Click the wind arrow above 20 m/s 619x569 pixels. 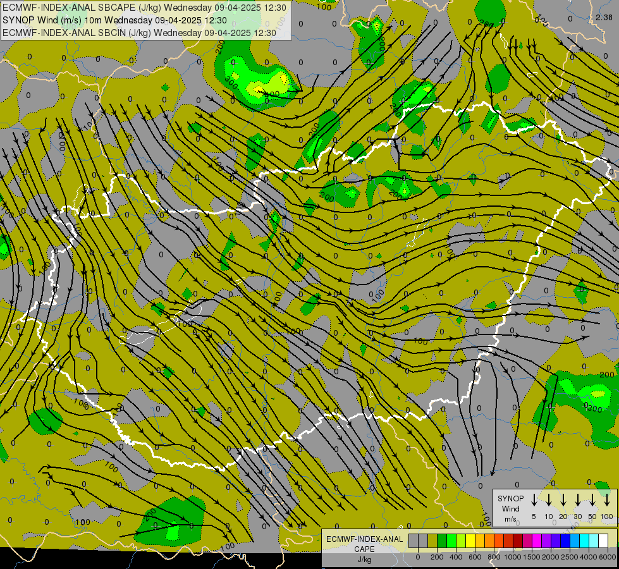pyautogui.click(x=563, y=500)
